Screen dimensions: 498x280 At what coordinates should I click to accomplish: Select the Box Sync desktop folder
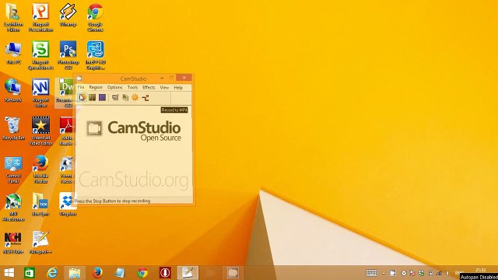40,205
